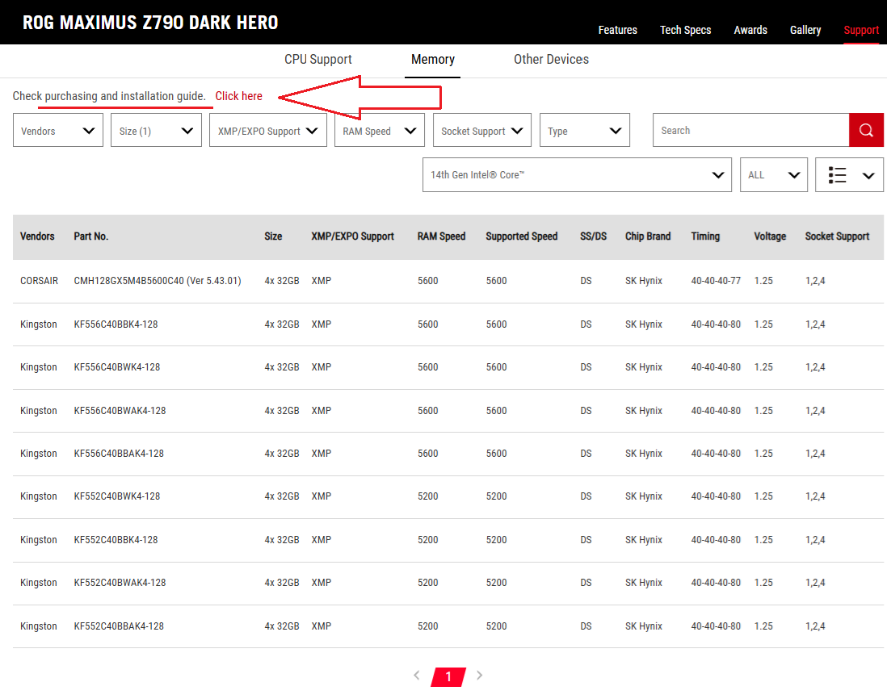Focus the memory Search field
The image size is (887, 699).
coord(750,130)
